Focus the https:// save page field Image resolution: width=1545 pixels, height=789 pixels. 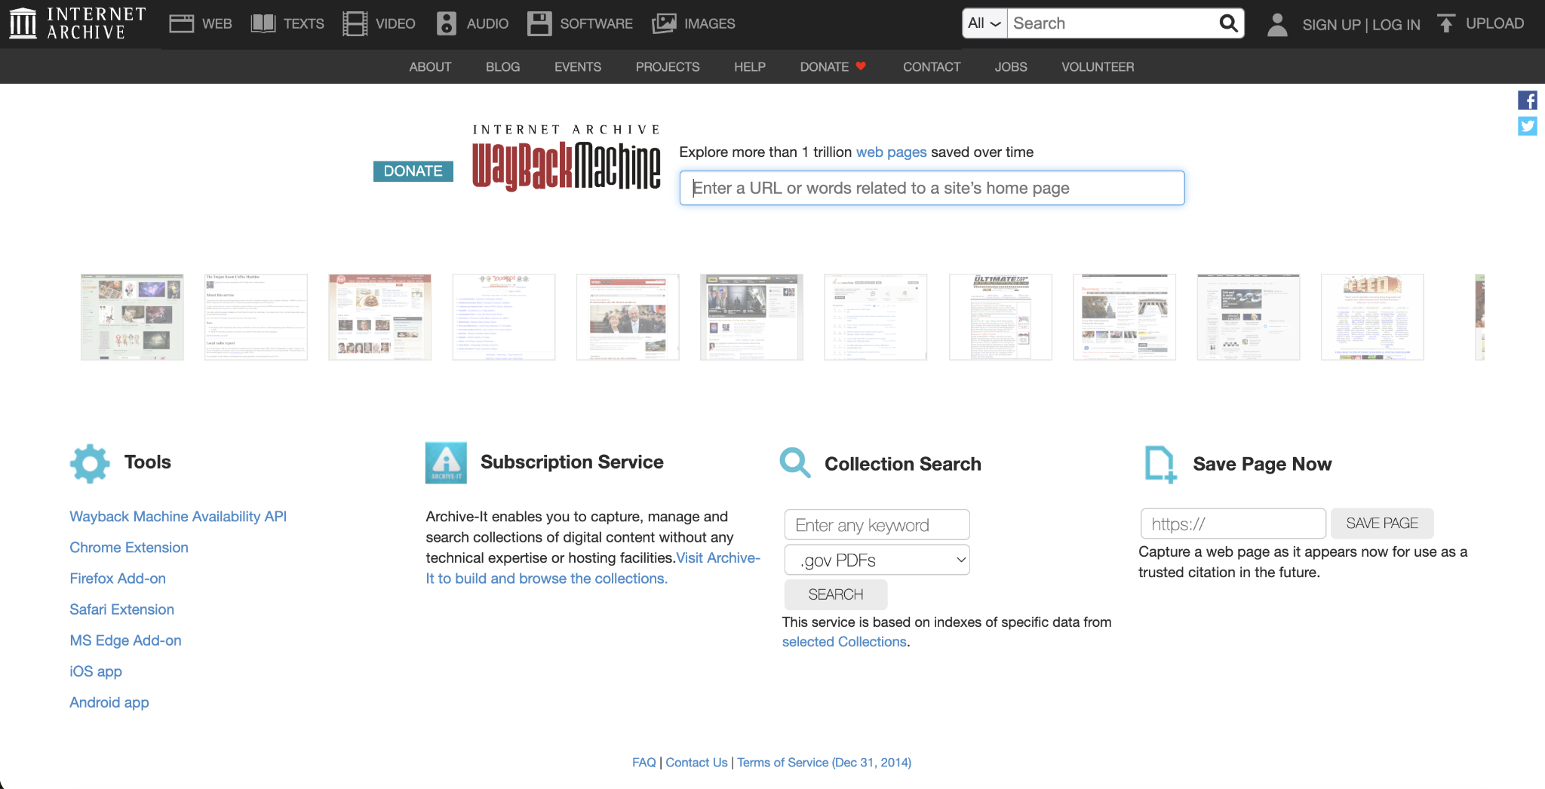pos(1233,523)
